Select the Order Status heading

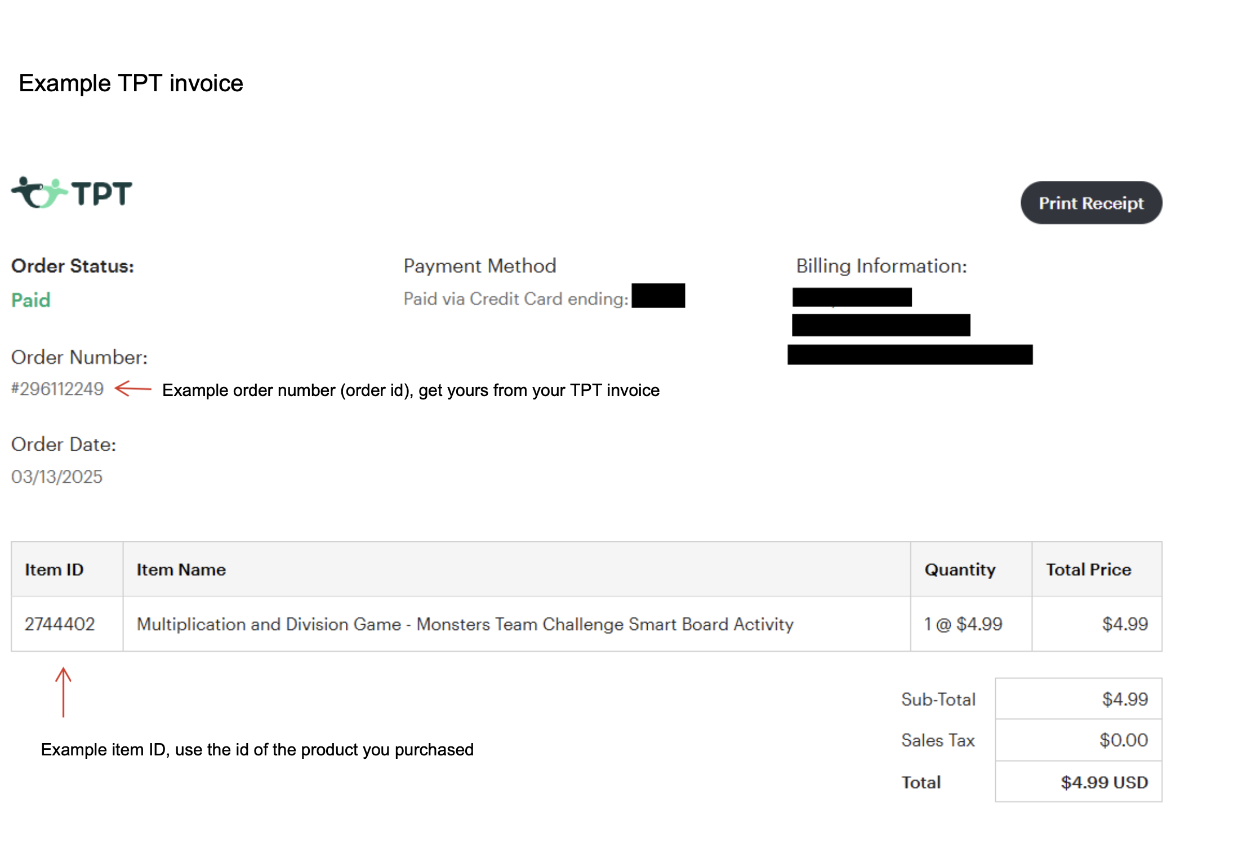tap(72, 265)
